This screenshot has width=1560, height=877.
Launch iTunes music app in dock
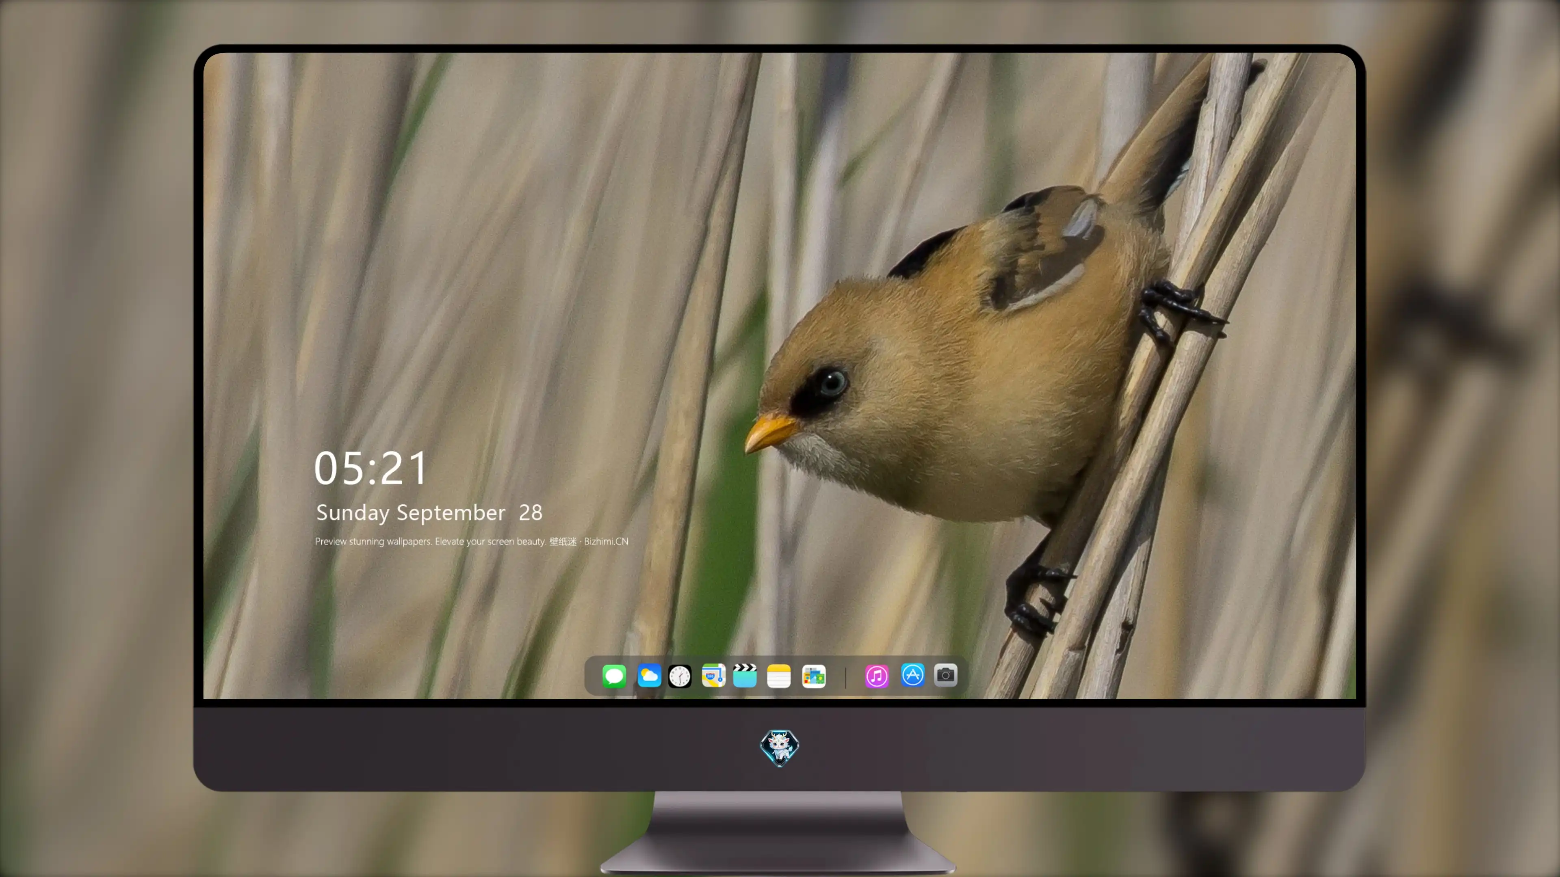pos(877,676)
